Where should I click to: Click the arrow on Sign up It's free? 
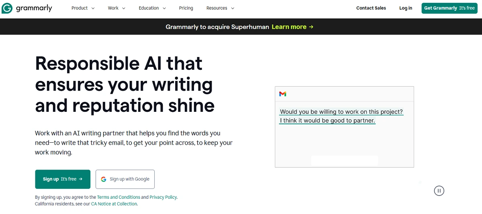click(x=81, y=179)
